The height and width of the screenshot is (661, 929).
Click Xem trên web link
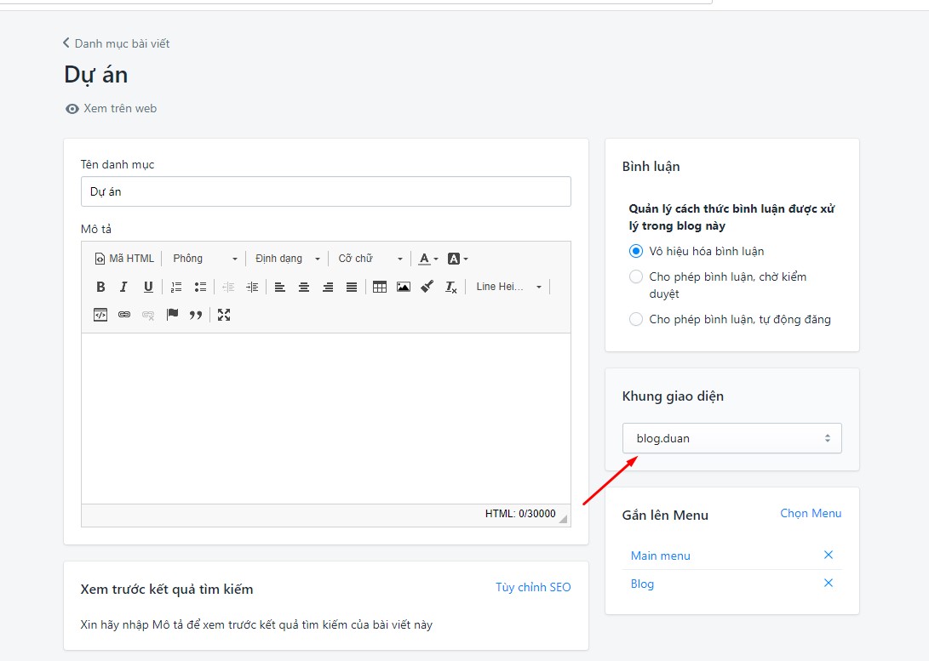112,108
